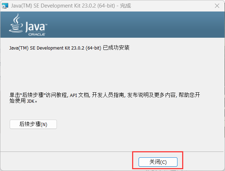Click the (64-bit) text in the title bar
Viewport: 225px width, 171px height.
pos(106,6)
